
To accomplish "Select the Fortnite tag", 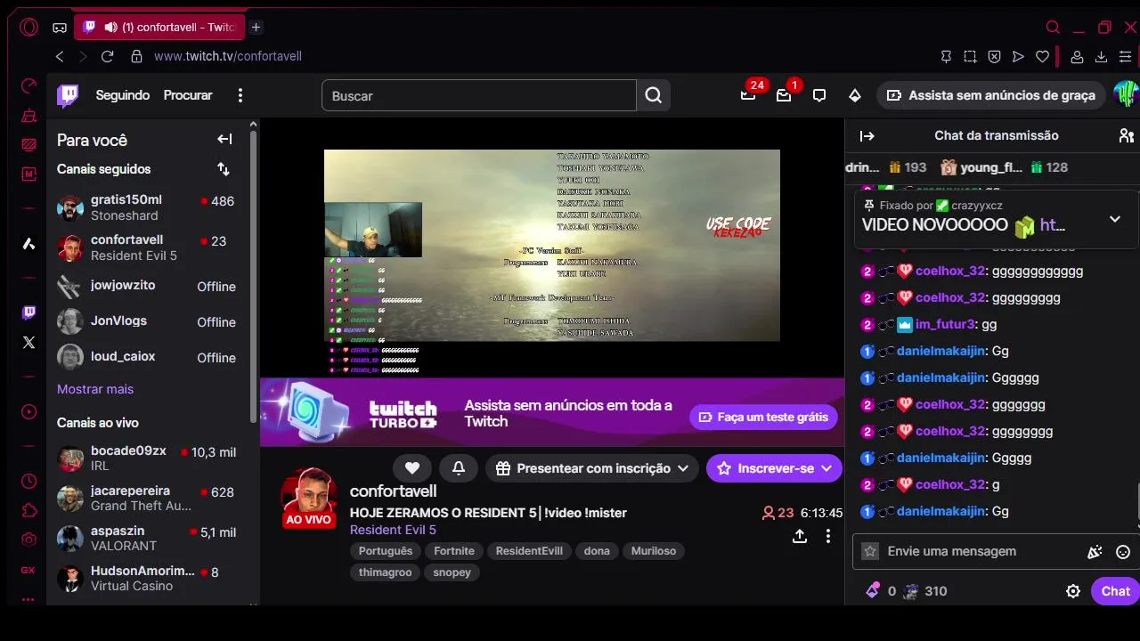I will click(x=454, y=551).
